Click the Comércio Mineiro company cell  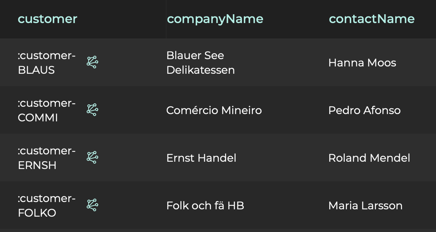point(214,111)
